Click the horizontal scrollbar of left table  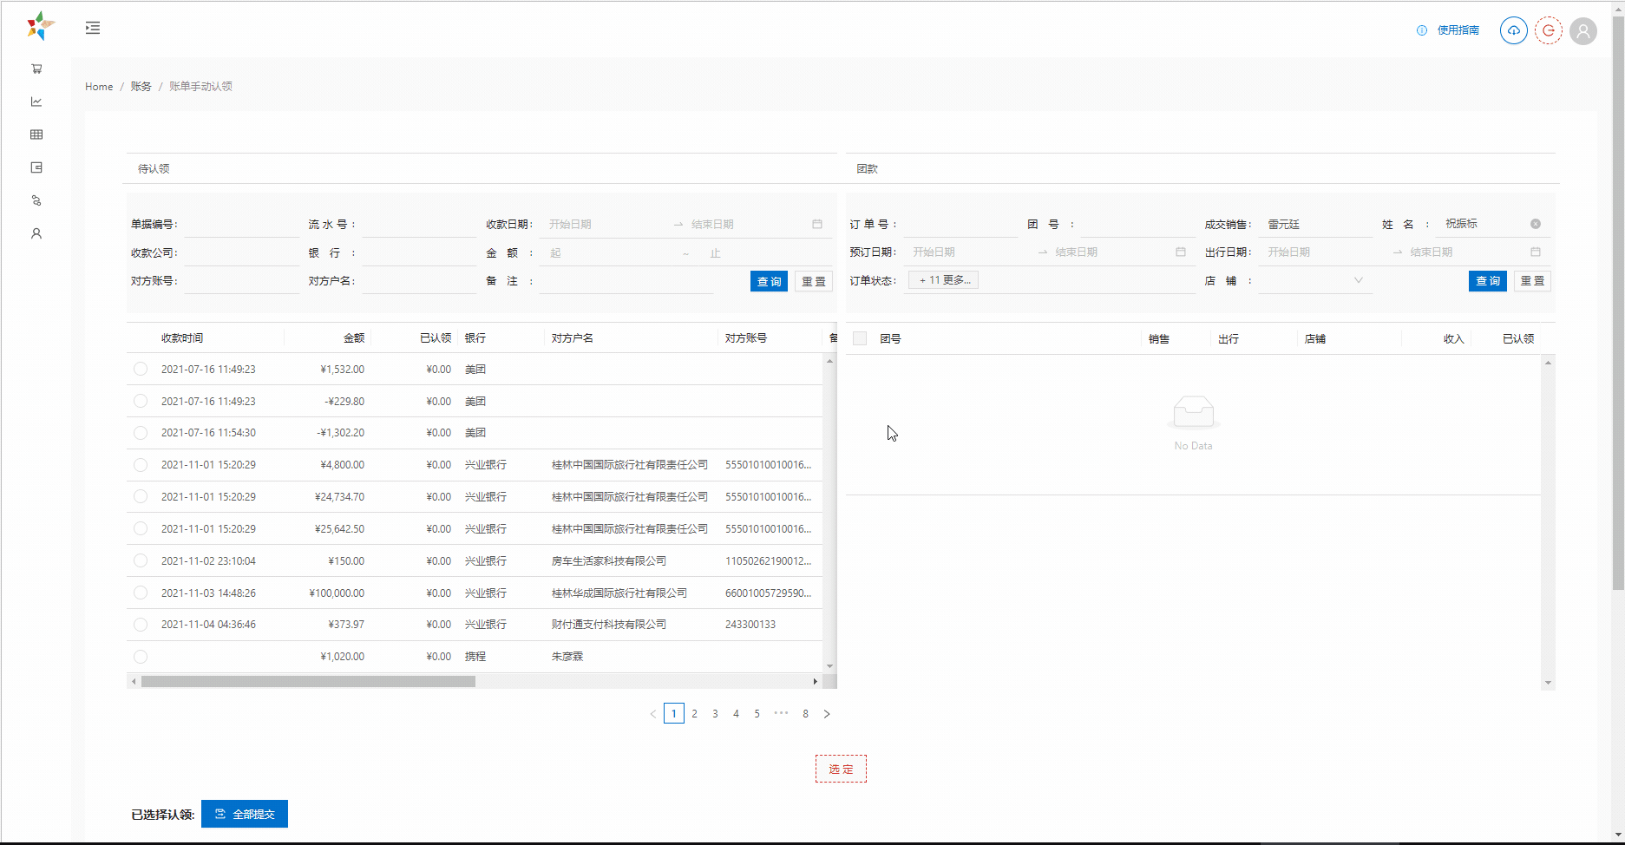[308, 682]
